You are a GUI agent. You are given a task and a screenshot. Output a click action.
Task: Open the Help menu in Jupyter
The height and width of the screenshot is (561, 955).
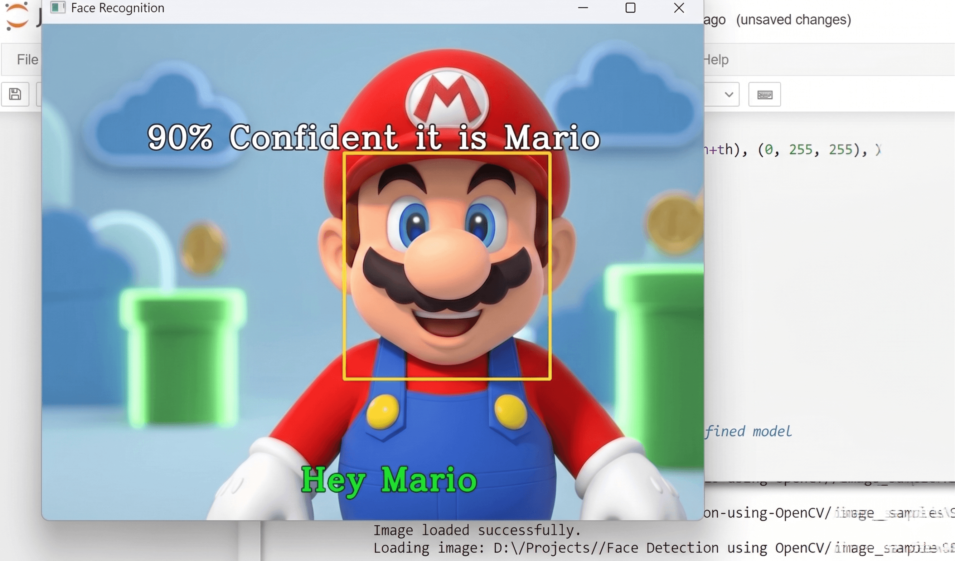716,59
